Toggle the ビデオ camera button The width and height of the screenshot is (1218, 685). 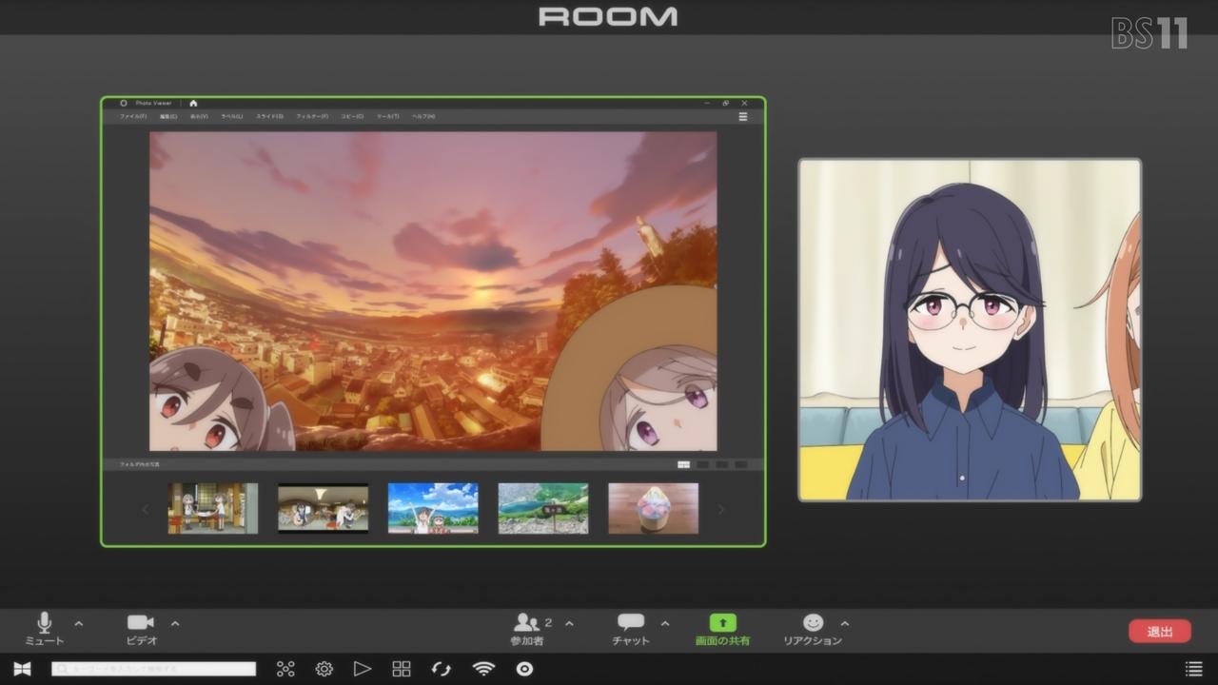pos(141,629)
